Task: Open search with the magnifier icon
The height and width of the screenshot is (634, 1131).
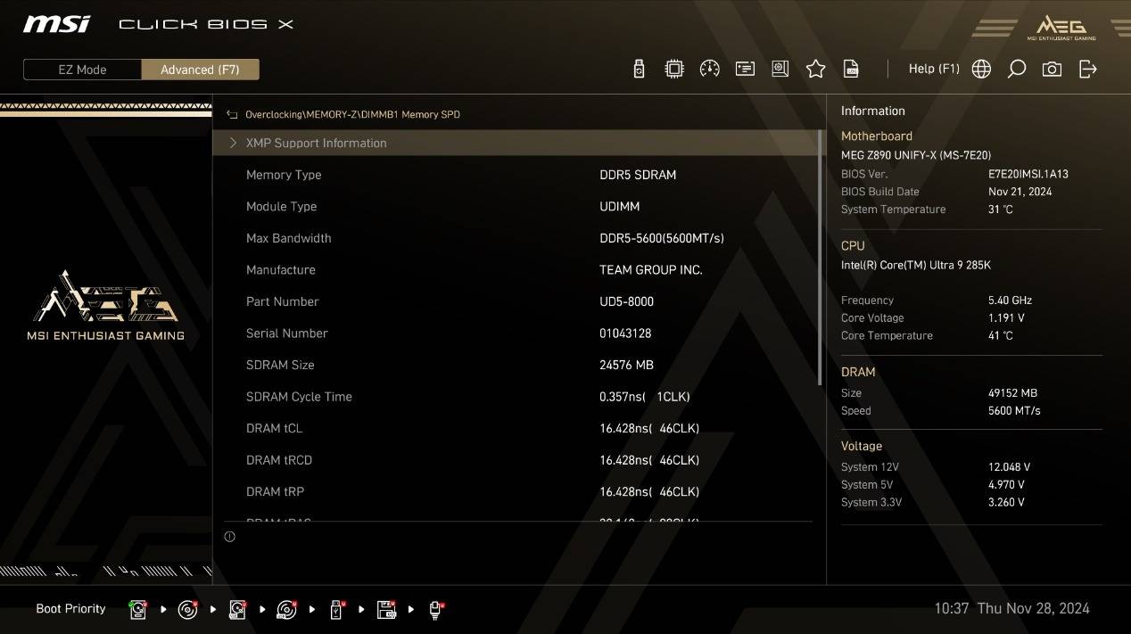Action: pyautogui.click(x=1016, y=69)
